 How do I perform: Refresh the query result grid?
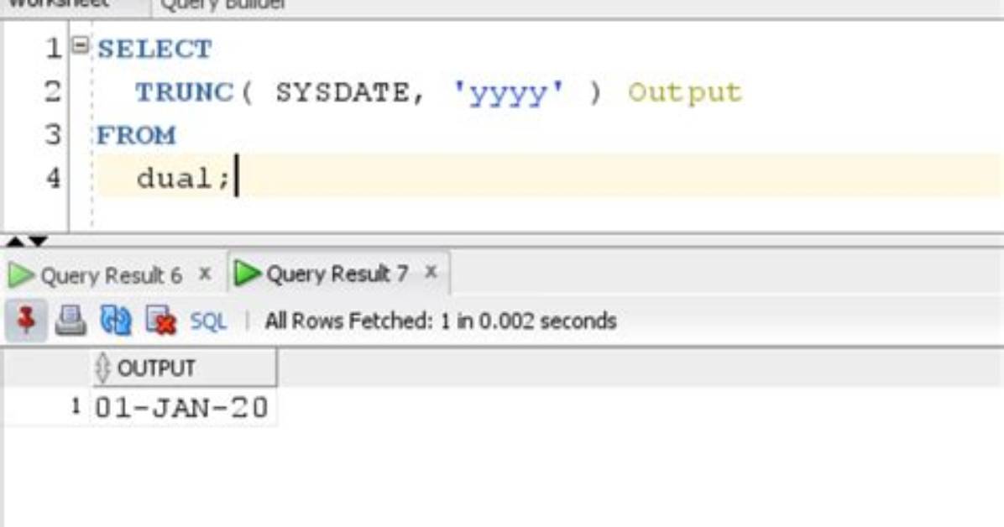point(116,321)
